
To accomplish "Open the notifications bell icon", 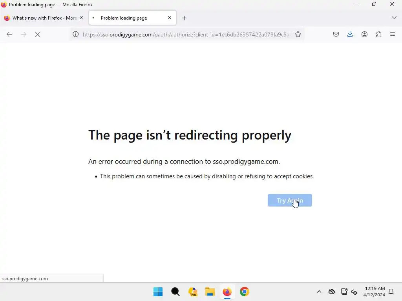I will (391, 292).
